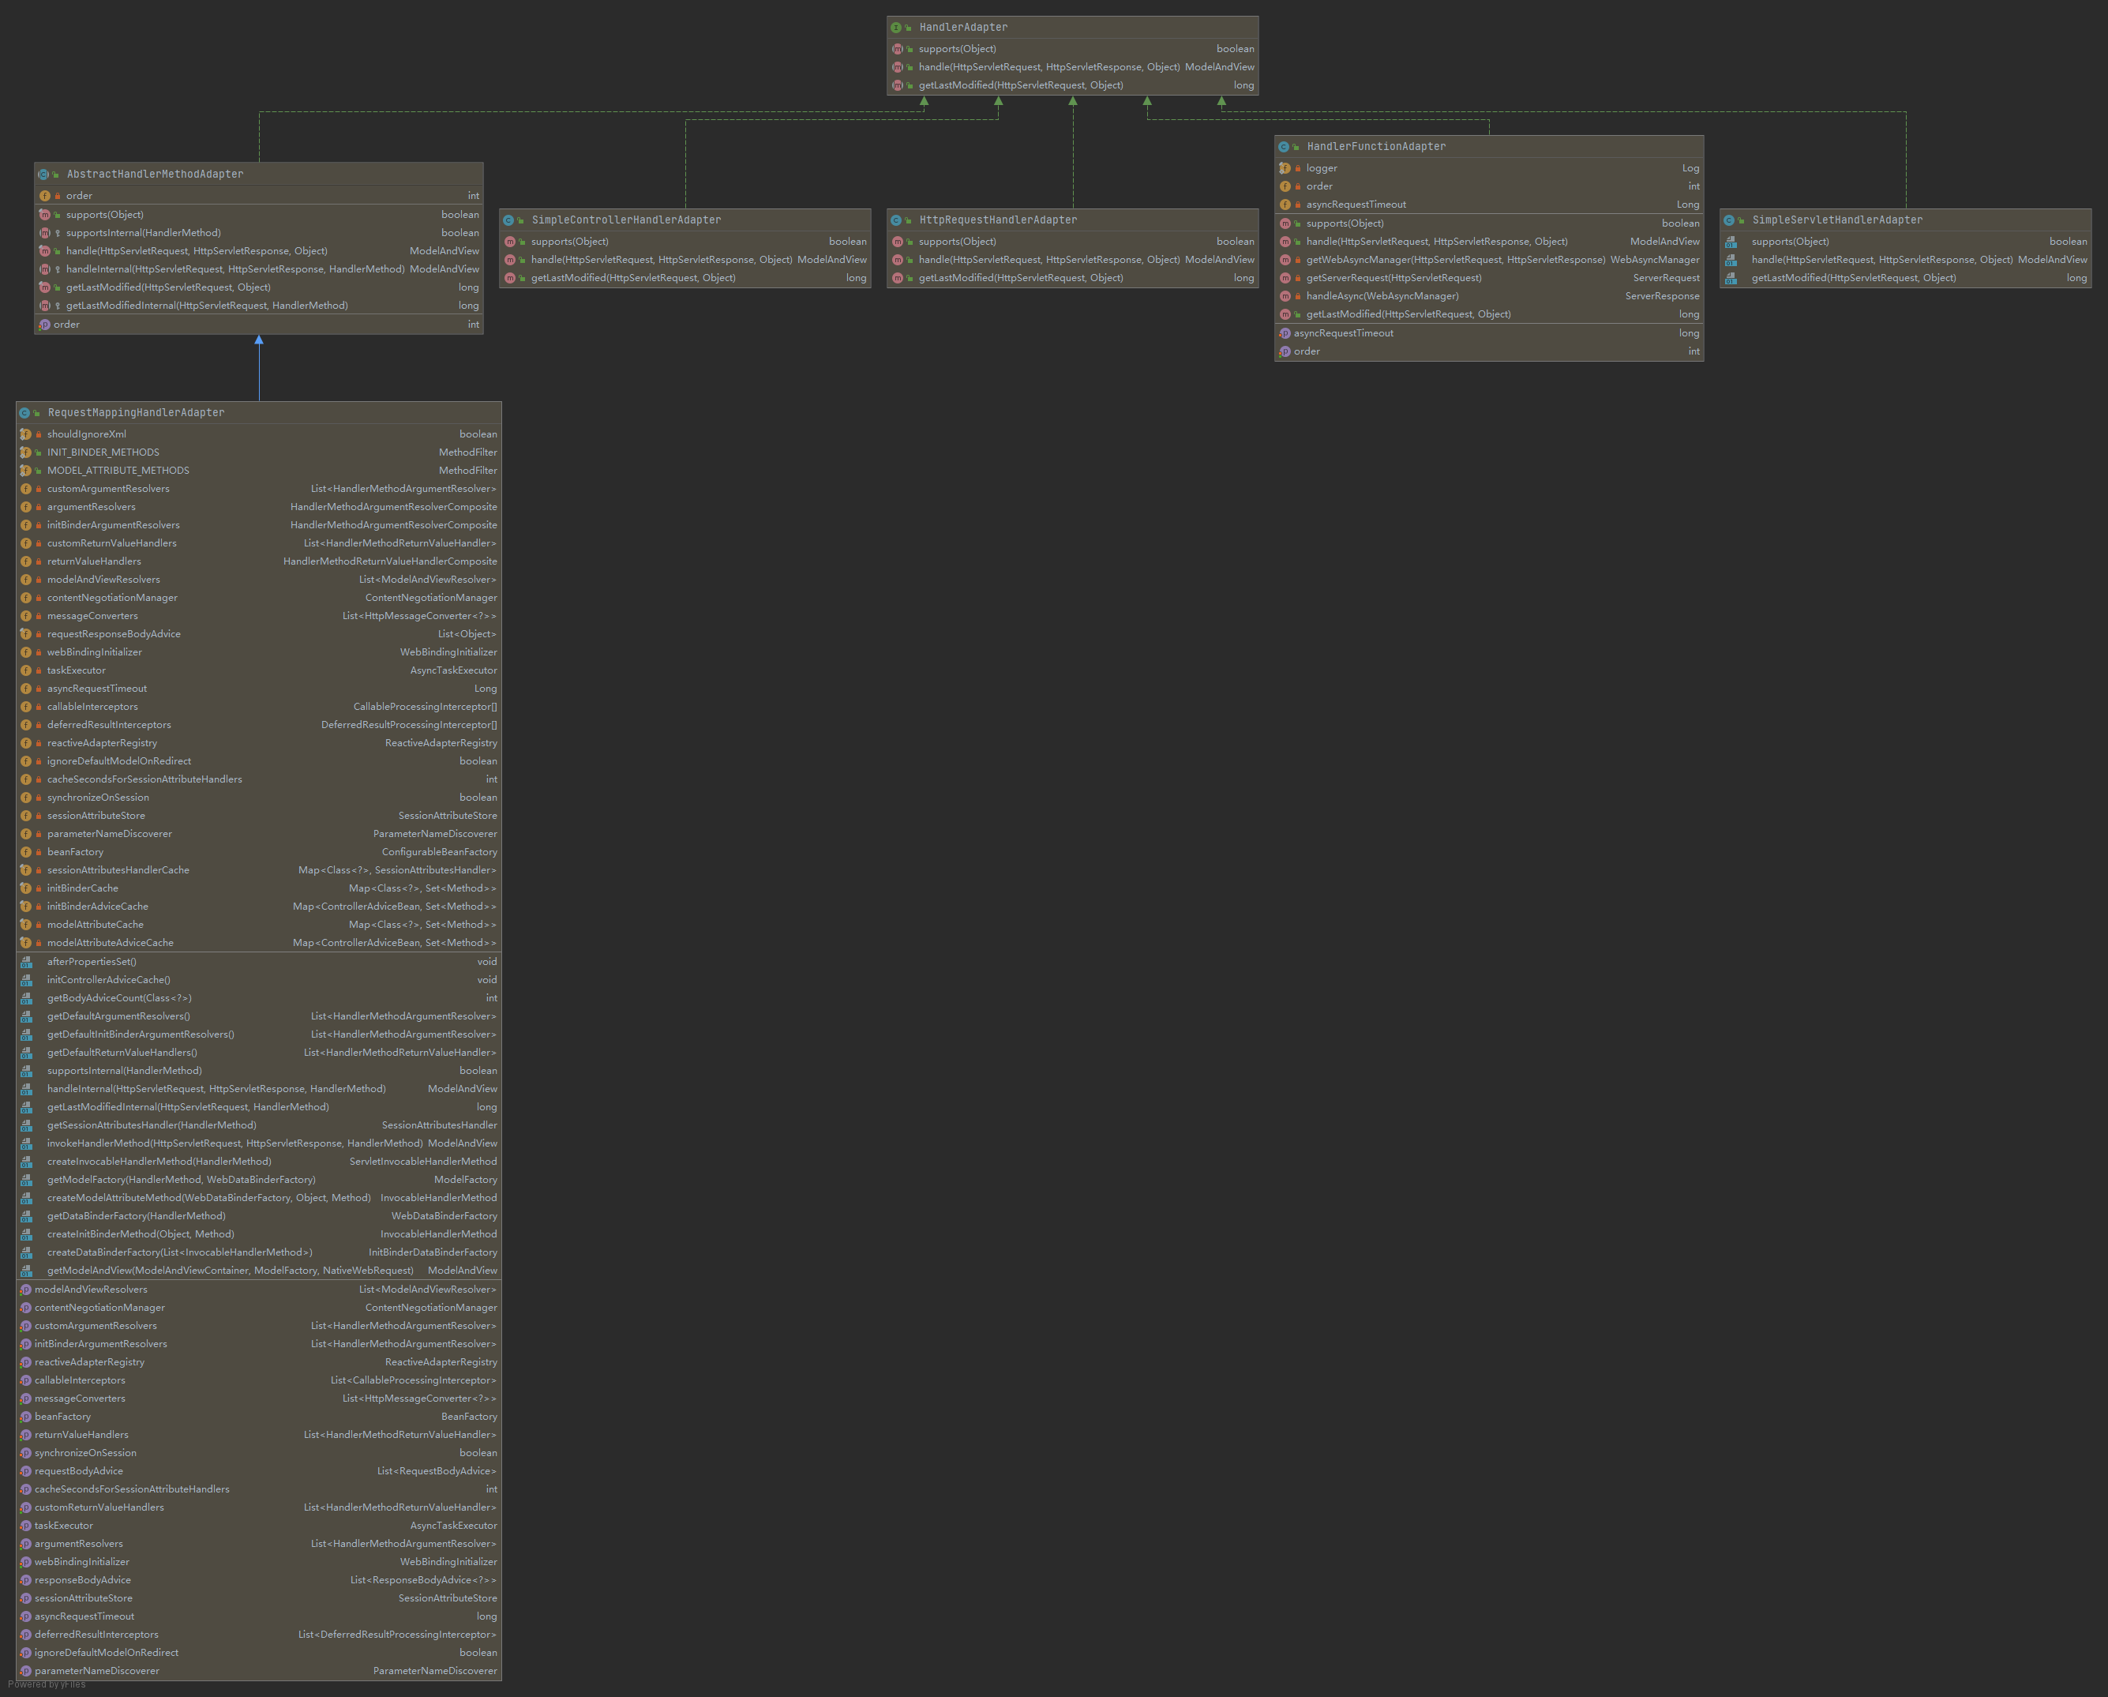Click getLastModified method in SimpleServletHandlerAdapter
Screen dimensions: 2108x1697
(1906, 278)
